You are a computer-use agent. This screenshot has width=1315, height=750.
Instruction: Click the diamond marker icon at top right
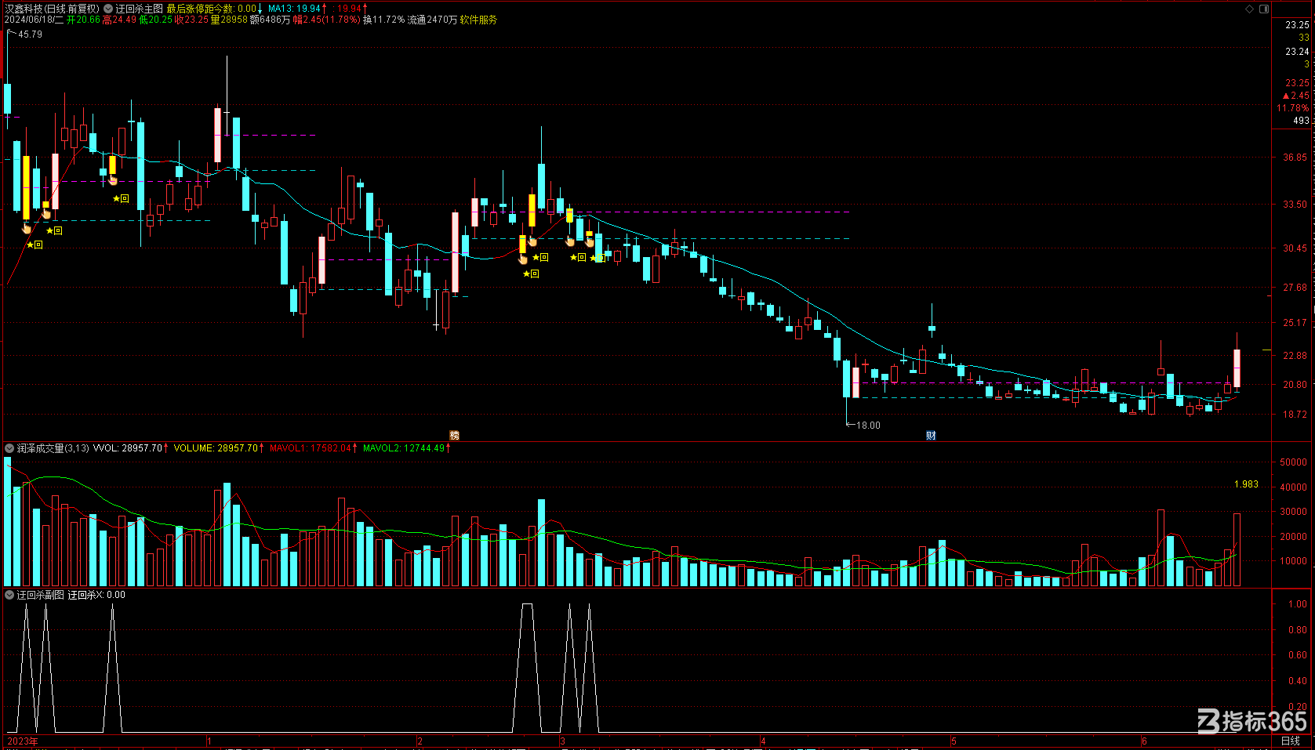tap(1250, 9)
